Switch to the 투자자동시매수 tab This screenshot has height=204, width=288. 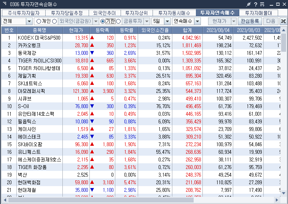[x=174, y=13]
